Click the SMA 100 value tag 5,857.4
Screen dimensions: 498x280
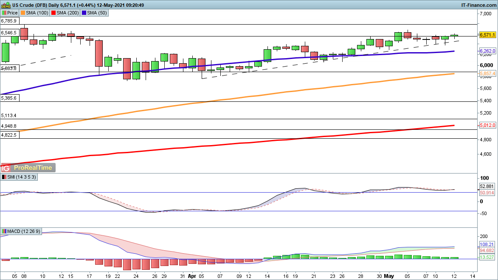coord(487,74)
